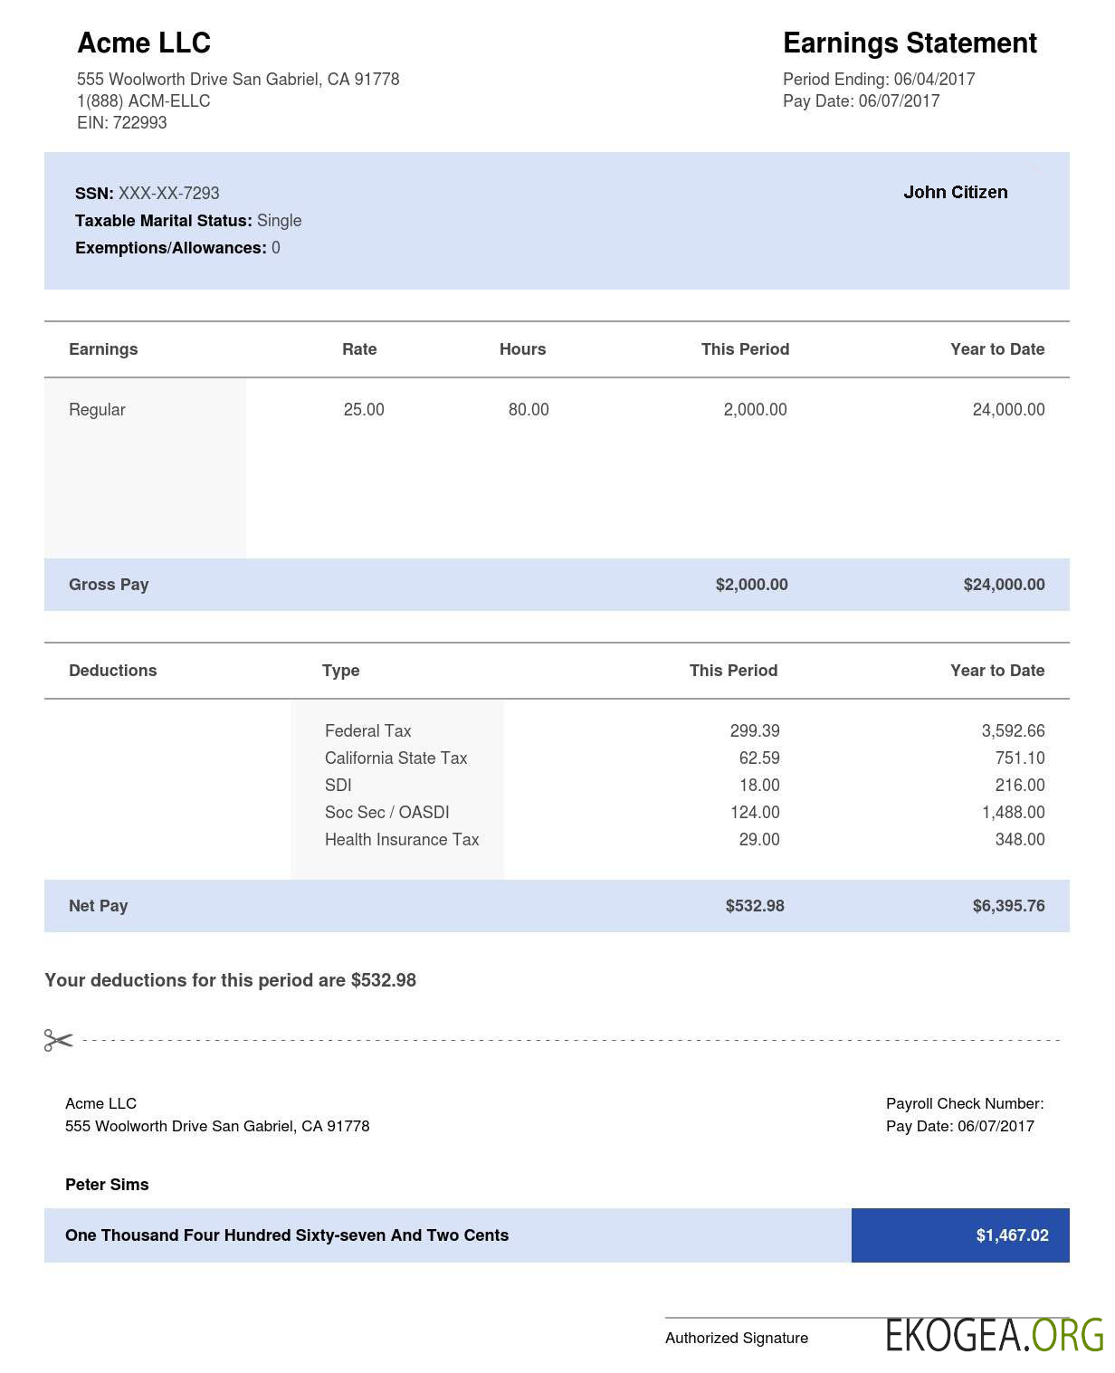This screenshot has width=1115, height=1373.
Task: Select the Acme LLC company title
Action: point(144,43)
